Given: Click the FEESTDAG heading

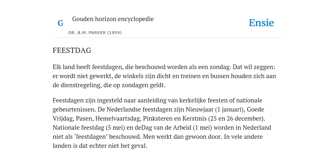Looking at the screenshot, I should [x=72, y=50].
